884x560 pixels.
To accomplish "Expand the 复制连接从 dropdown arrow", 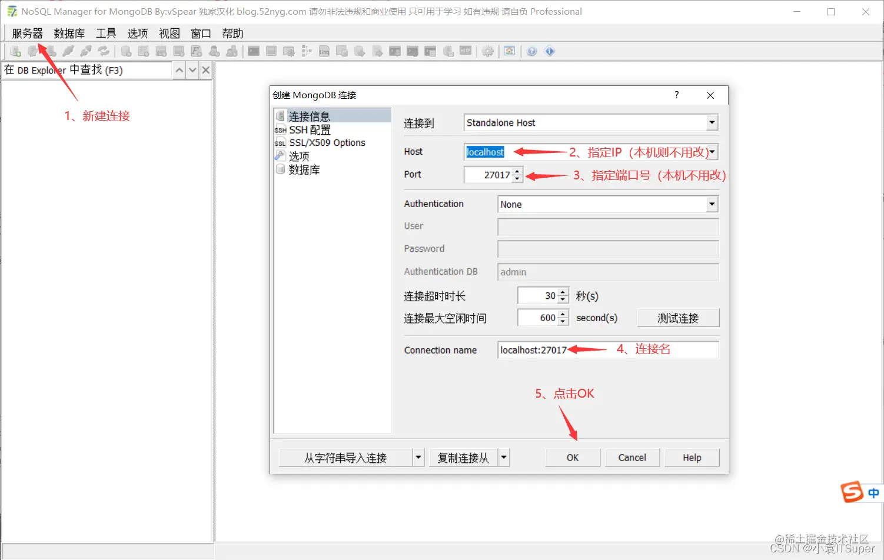I will coord(504,457).
